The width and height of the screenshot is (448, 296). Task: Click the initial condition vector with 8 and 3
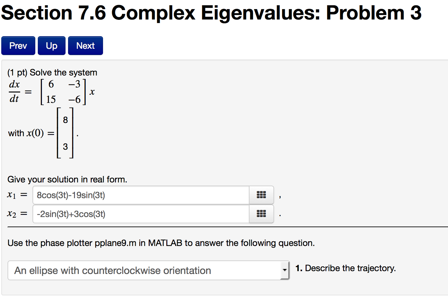click(x=65, y=133)
